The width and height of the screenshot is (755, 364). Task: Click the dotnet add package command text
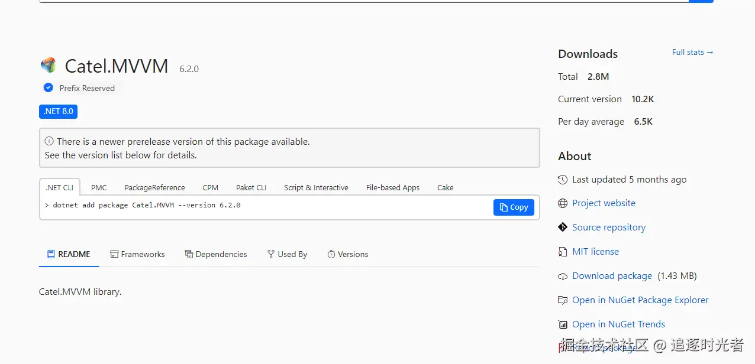[x=146, y=206]
